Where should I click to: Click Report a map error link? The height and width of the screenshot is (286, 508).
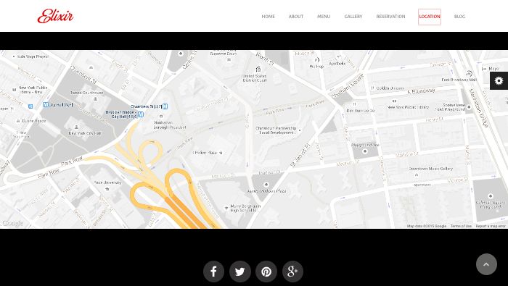491,226
